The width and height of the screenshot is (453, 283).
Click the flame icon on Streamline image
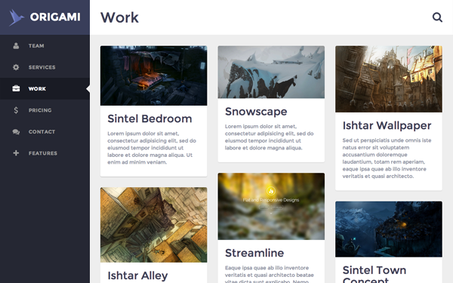coord(271,191)
